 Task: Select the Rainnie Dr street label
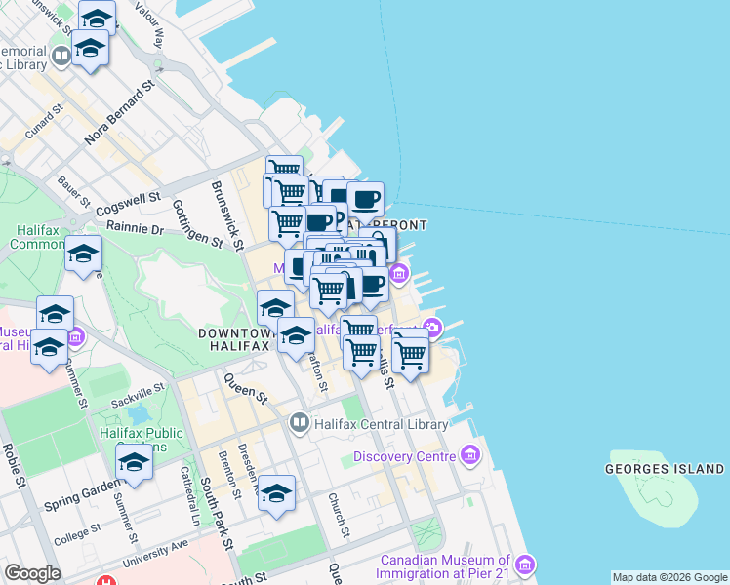[x=135, y=228]
